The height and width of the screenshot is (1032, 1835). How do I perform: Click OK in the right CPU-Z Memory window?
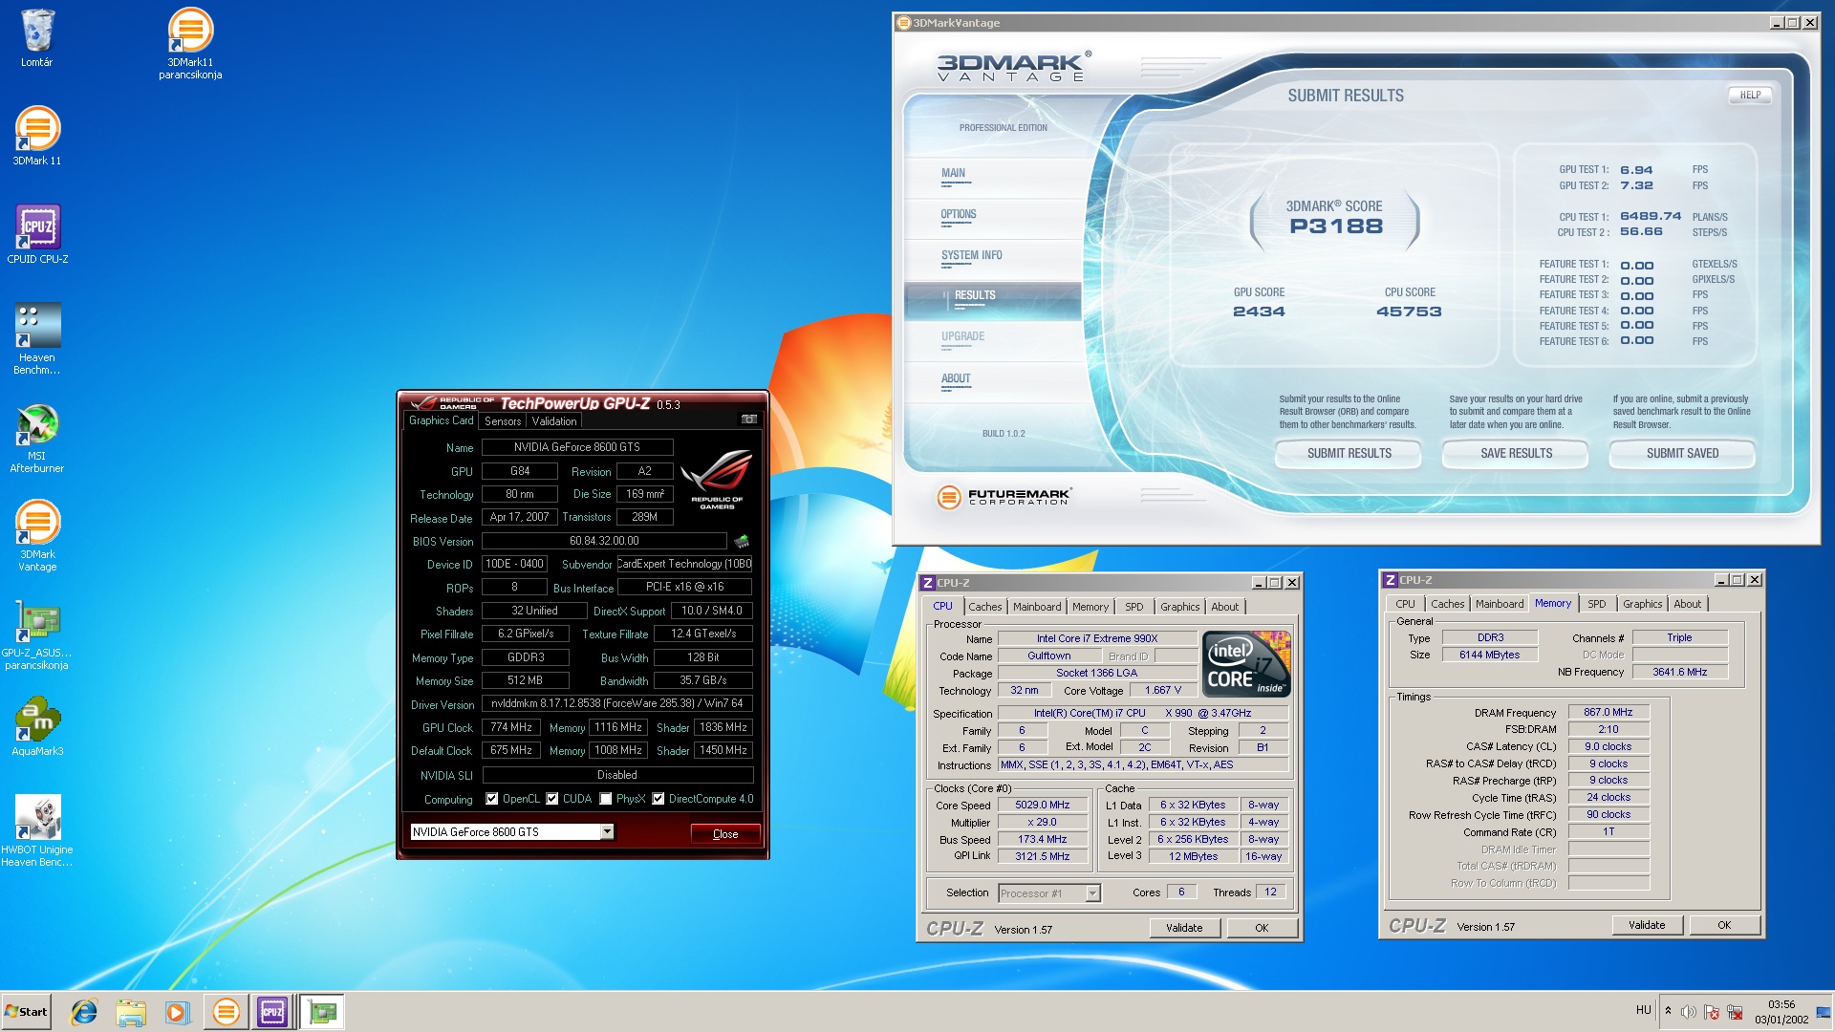pyautogui.click(x=1724, y=925)
